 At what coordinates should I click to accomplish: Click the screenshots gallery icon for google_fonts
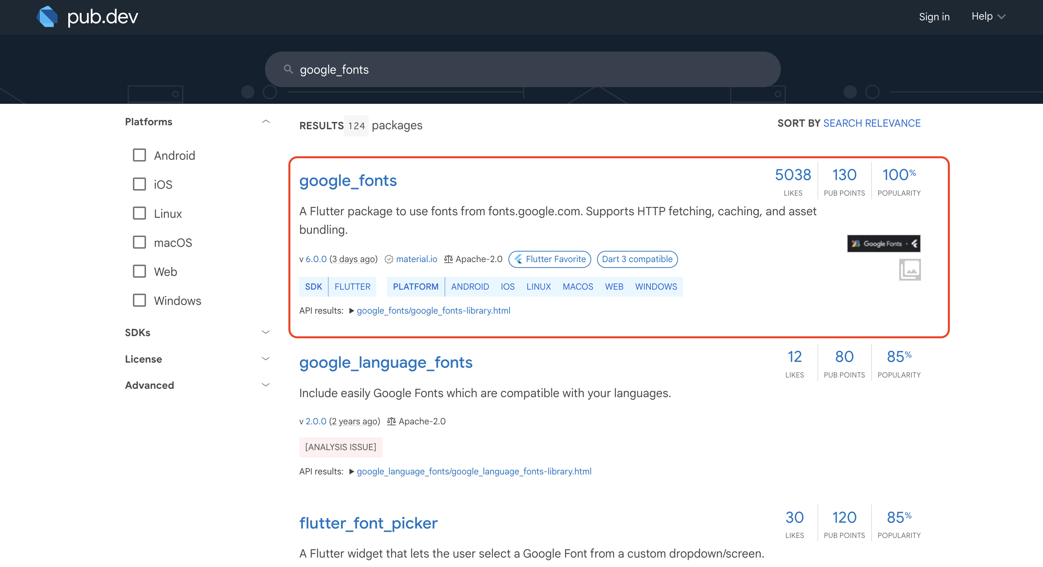(x=909, y=270)
